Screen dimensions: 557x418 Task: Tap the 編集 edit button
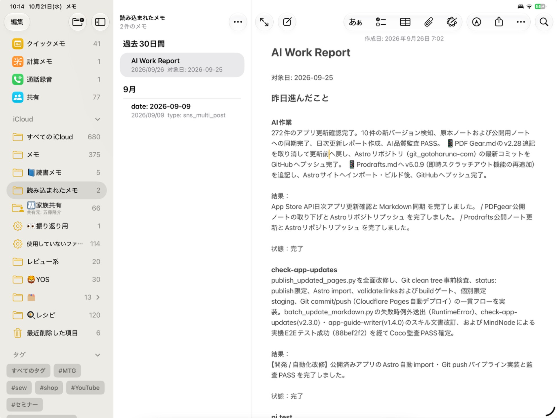17,22
